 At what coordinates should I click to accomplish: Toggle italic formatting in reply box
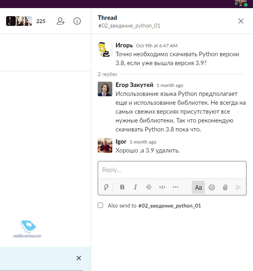135,187
